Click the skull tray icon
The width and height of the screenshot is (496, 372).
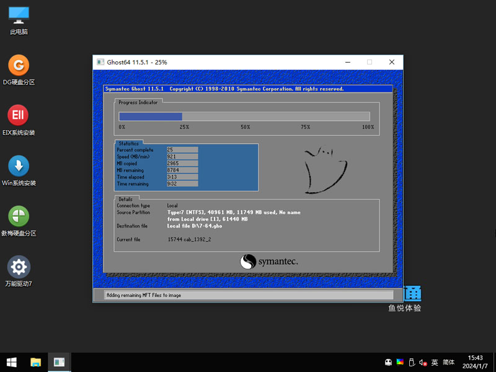click(x=388, y=363)
